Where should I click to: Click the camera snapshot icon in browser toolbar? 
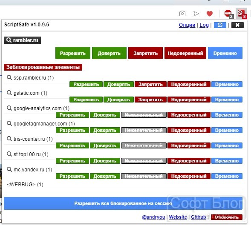point(182,14)
